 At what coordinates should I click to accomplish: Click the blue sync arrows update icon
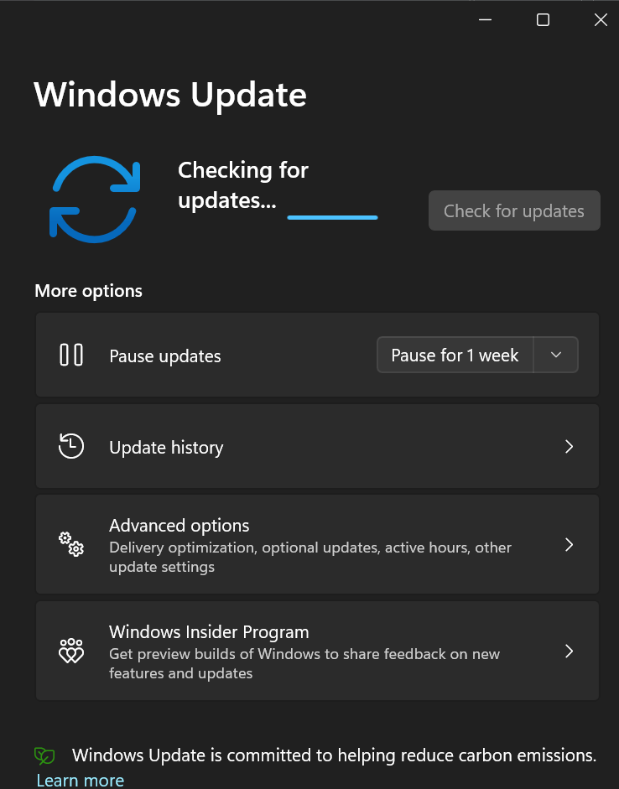tap(95, 200)
